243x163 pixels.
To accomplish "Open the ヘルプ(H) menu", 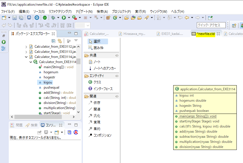I will point(178,11).
